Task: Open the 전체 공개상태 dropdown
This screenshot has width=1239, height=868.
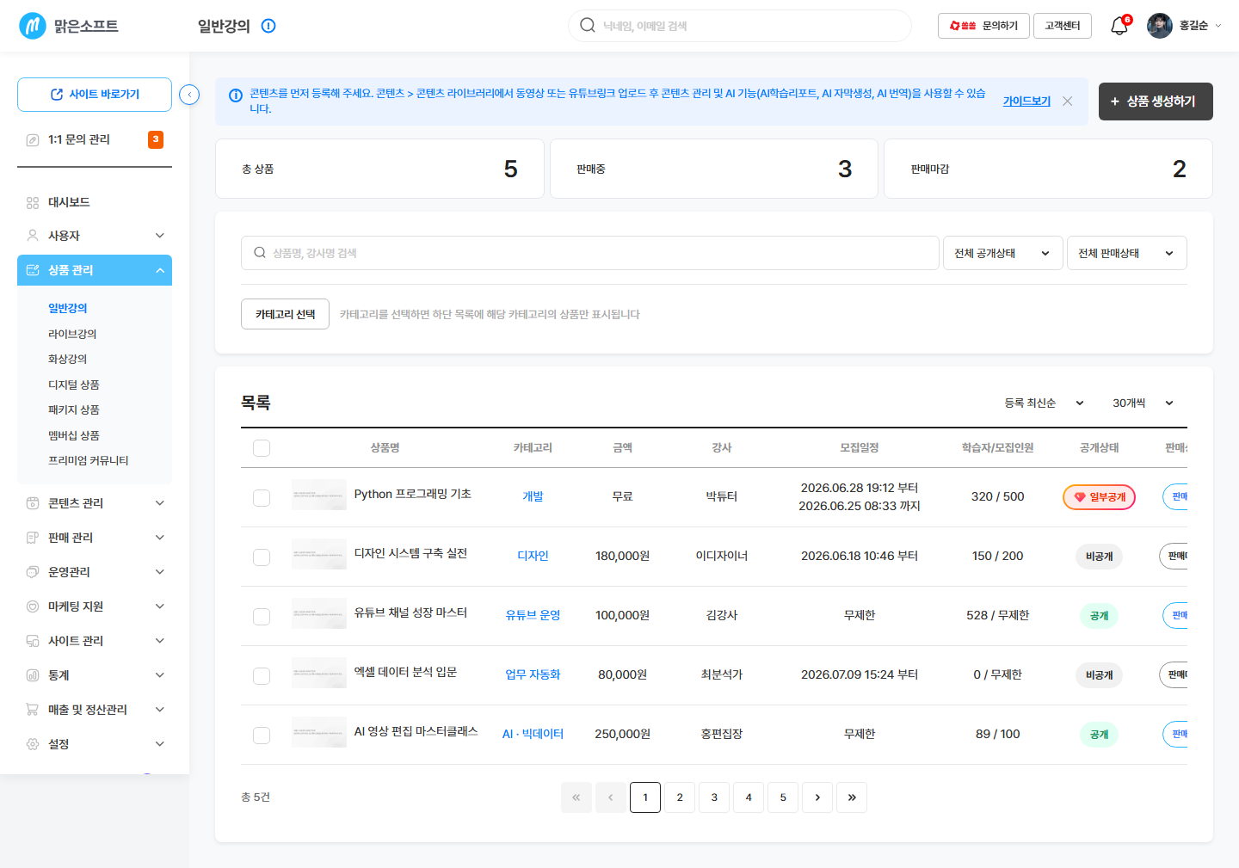Action: pyautogui.click(x=1003, y=253)
